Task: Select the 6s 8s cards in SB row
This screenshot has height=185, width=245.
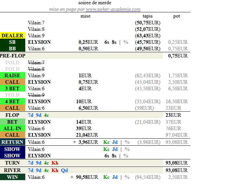Action: (x=111, y=42)
